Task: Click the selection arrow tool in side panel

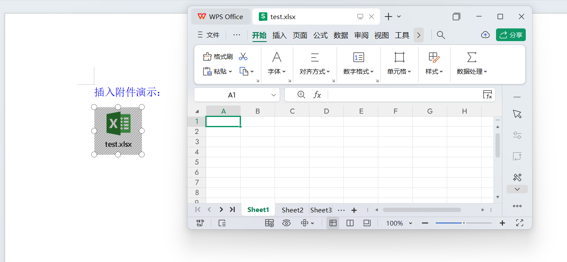Action: pos(517,114)
